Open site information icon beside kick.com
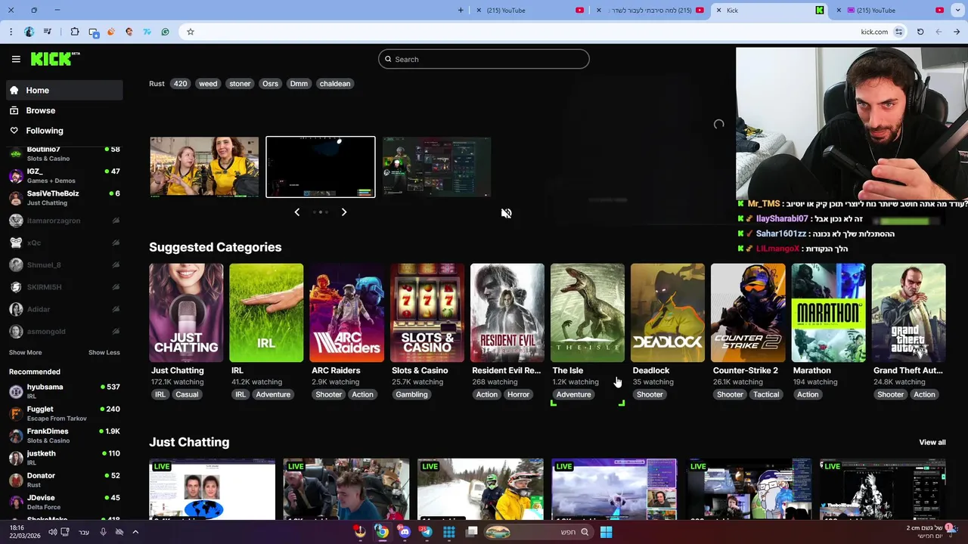This screenshot has width=968, height=544. (898, 32)
